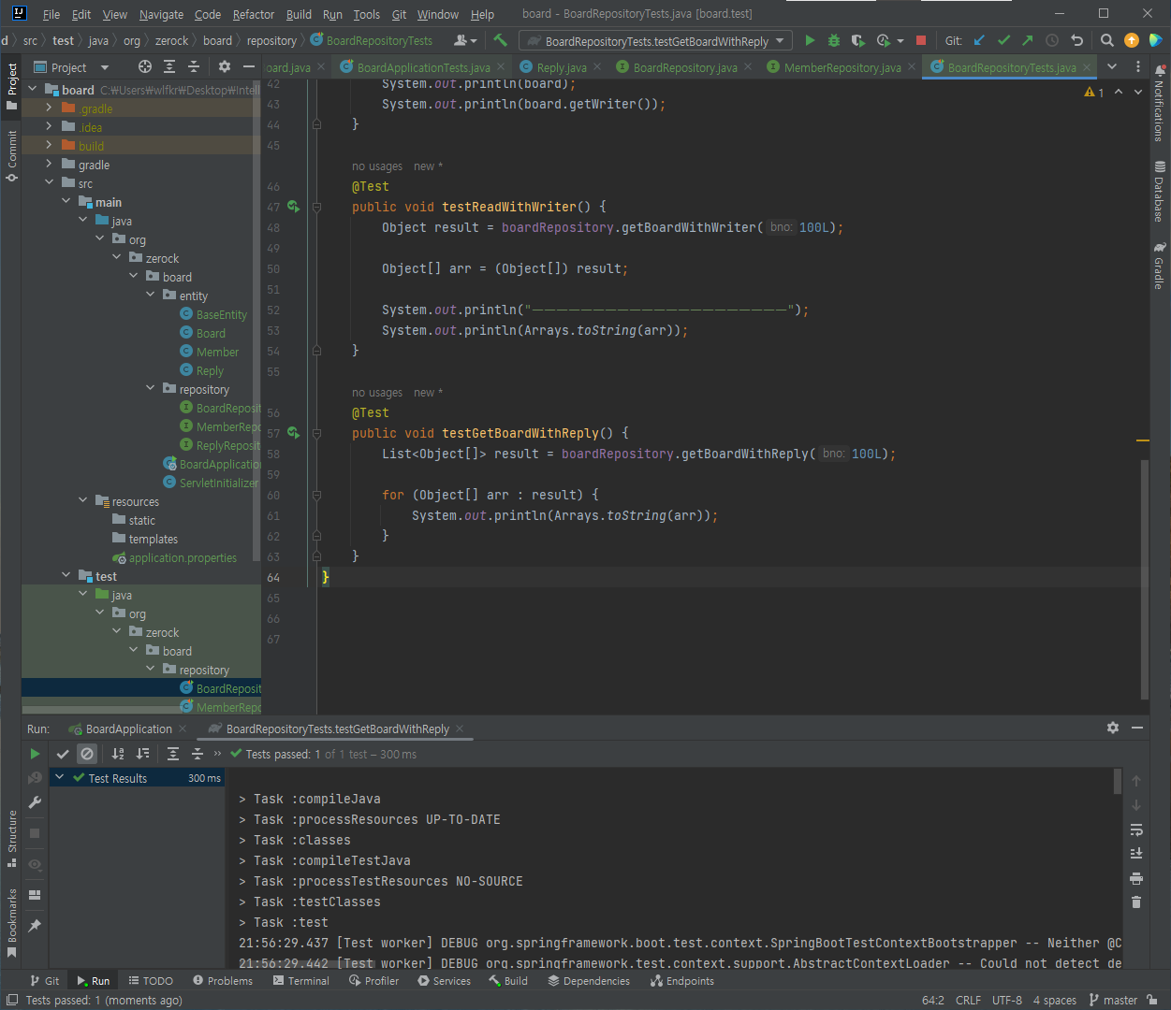The width and height of the screenshot is (1171, 1010).
Task: Select the BoardApplication run tab
Action: [x=128, y=729]
